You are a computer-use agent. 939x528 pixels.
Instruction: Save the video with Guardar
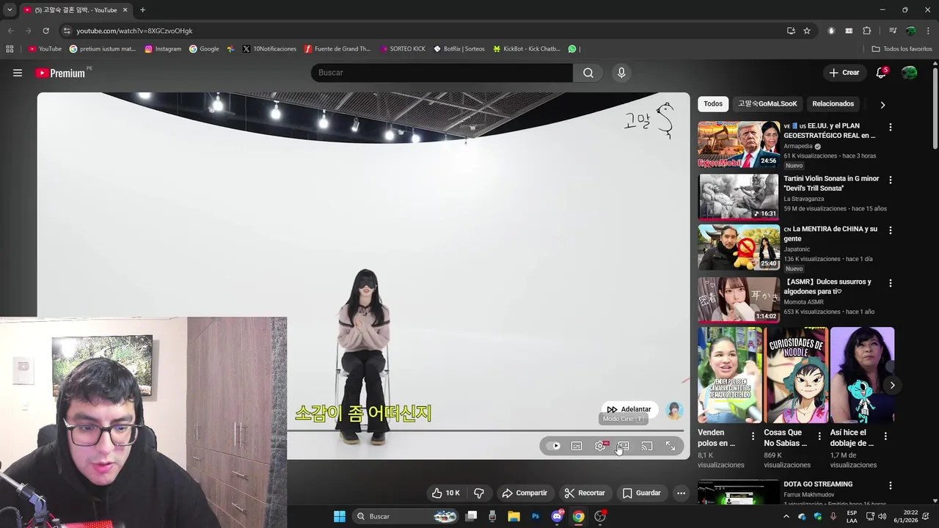[x=642, y=493]
